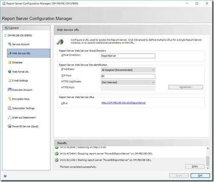Expand the IP Address dropdown
This screenshot has height=182, width=214.
[128, 70]
